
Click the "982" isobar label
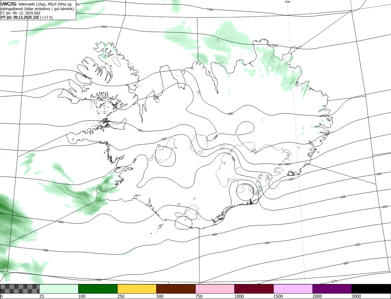coord(358,245)
